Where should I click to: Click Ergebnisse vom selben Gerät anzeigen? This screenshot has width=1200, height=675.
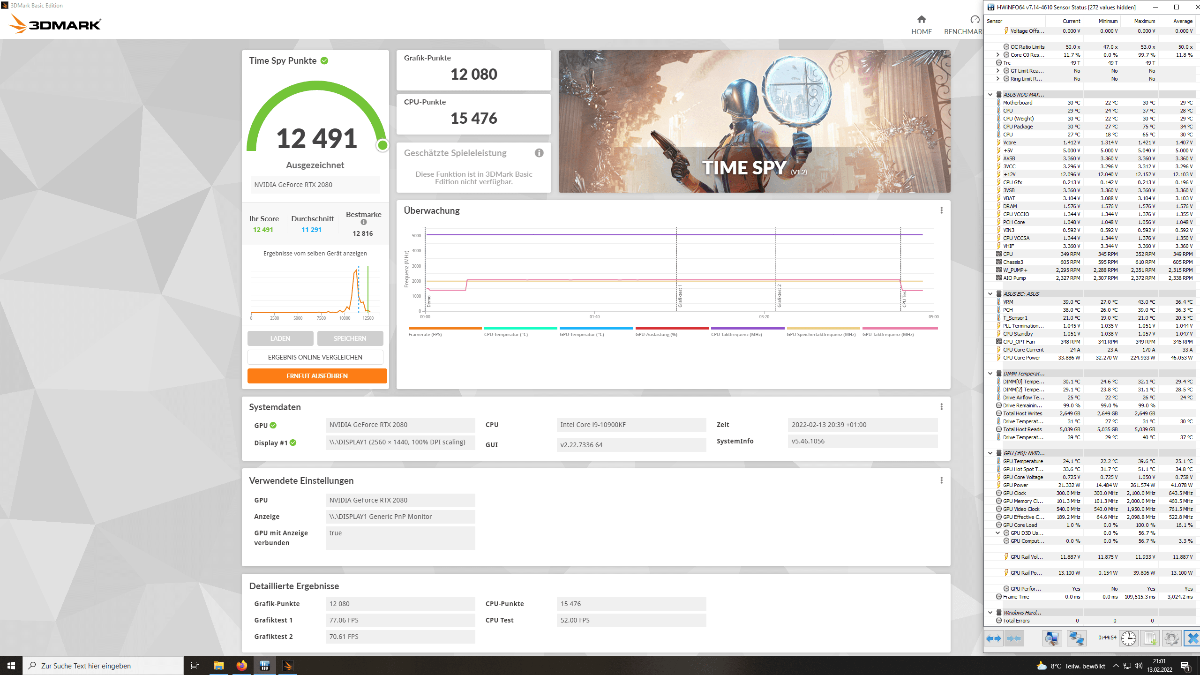pyautogui.click(x=315, y=254)
